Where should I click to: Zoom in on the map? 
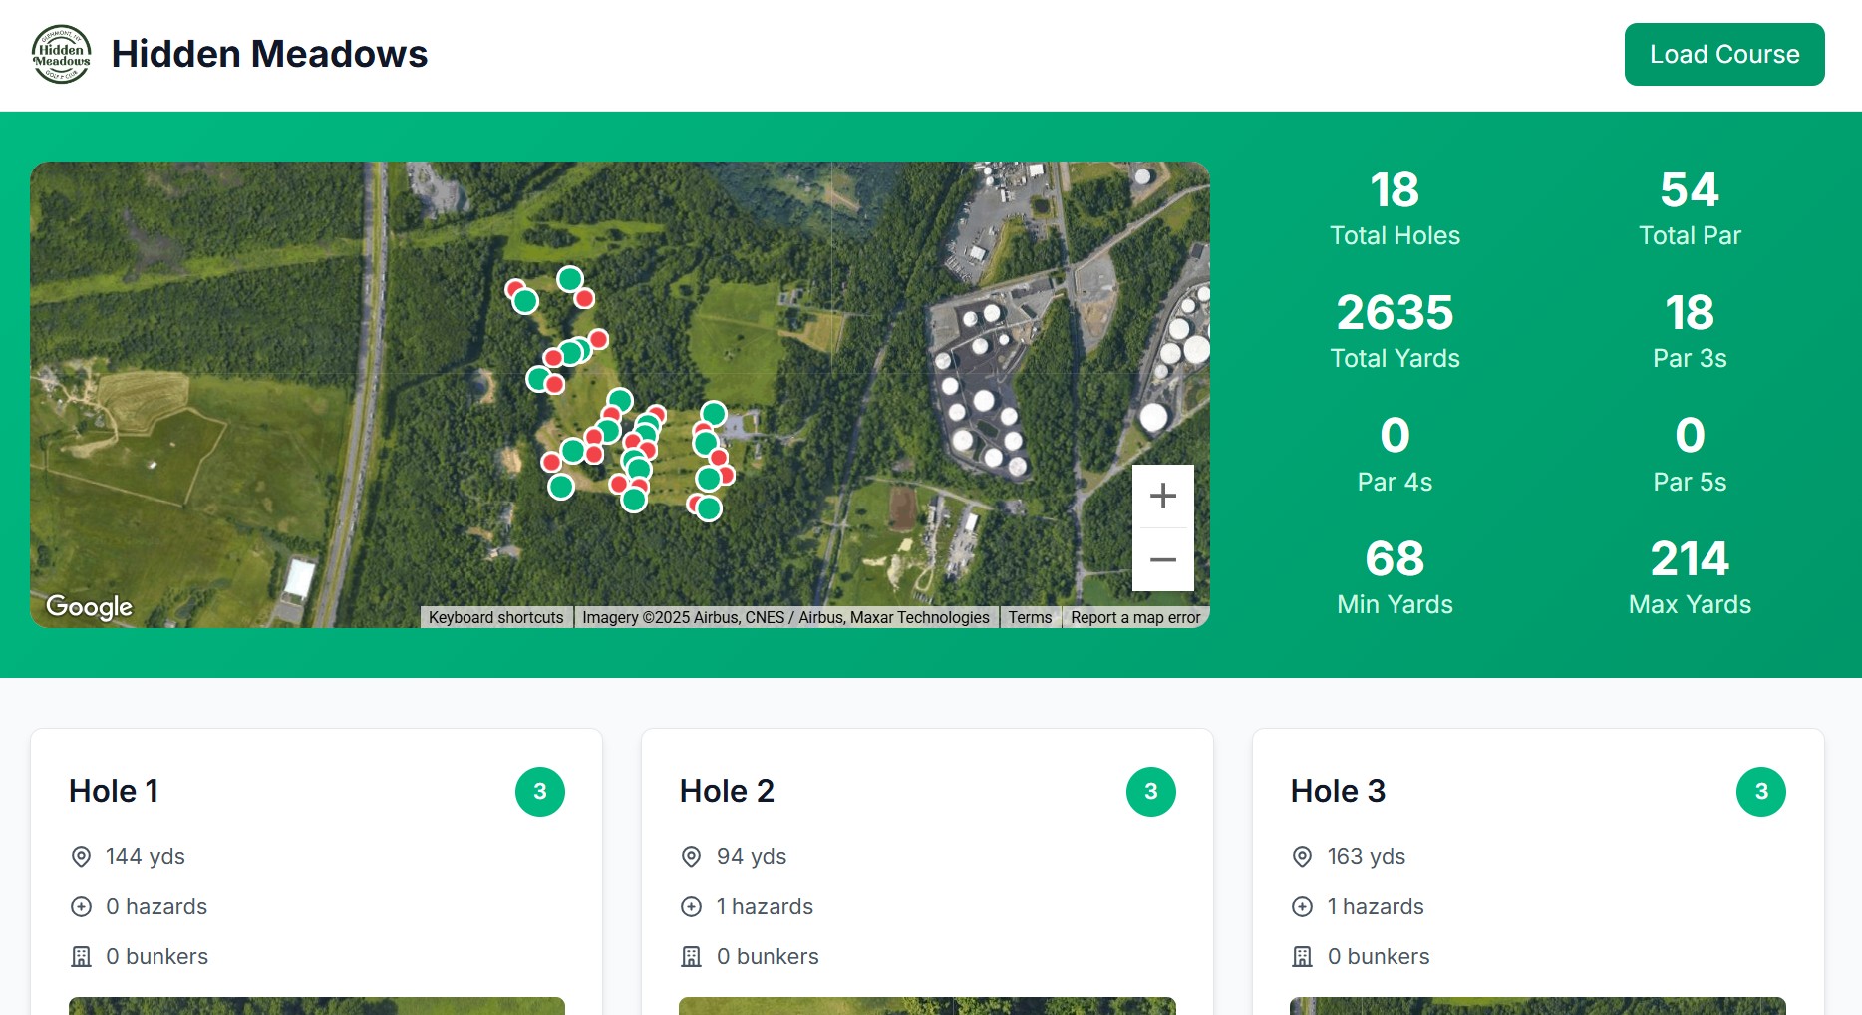[1162, 496]
